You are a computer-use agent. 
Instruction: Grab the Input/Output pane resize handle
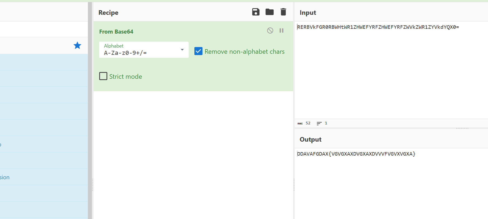click(462, 128)
